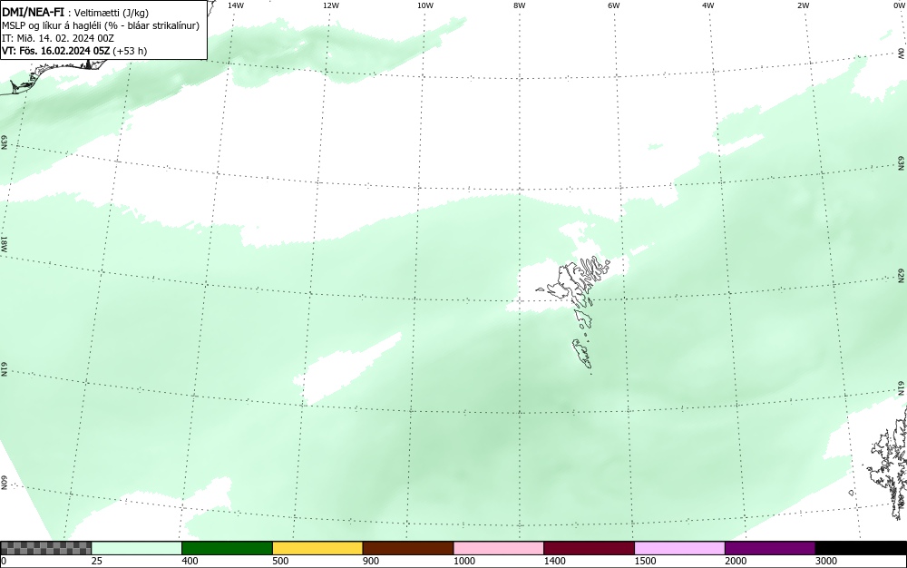Screen dimensions: 907x568
Task: Click the purple 2000-3000 legend swatch
Action: pyautogui.click(x=770, y=548)
